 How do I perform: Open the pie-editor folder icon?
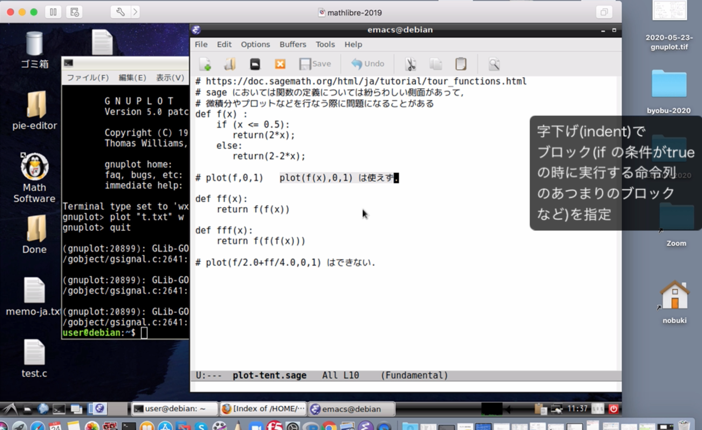pos(35,110)
